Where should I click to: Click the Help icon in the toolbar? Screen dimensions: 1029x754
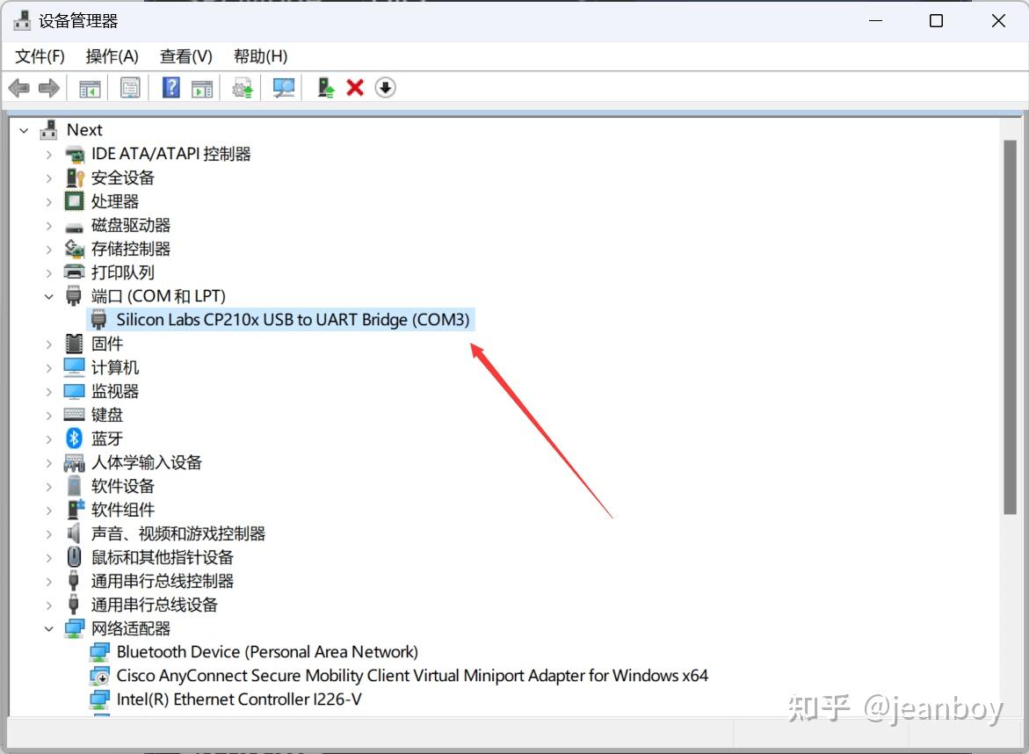tap(170, 87)
